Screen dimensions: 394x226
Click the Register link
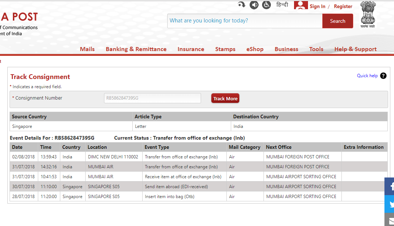(x=343, y=7)
